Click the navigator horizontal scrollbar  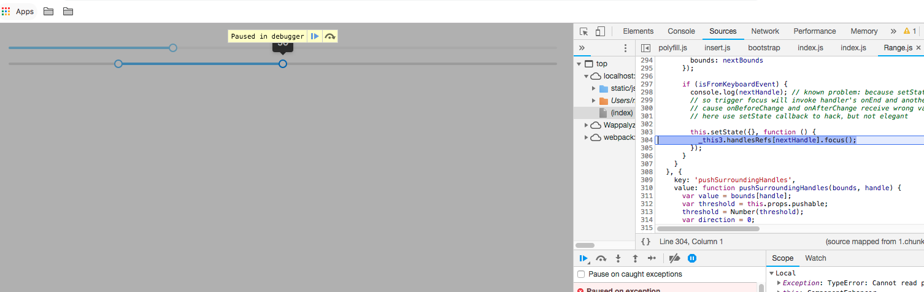click(585, 245)
